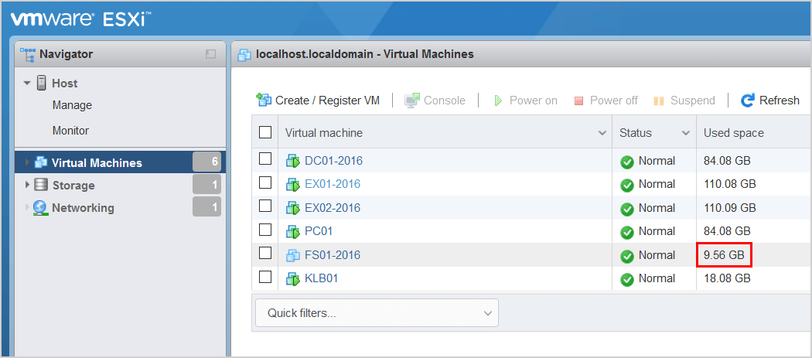
Task: Toggle the select-all checkbox in header
Action: 265,133
